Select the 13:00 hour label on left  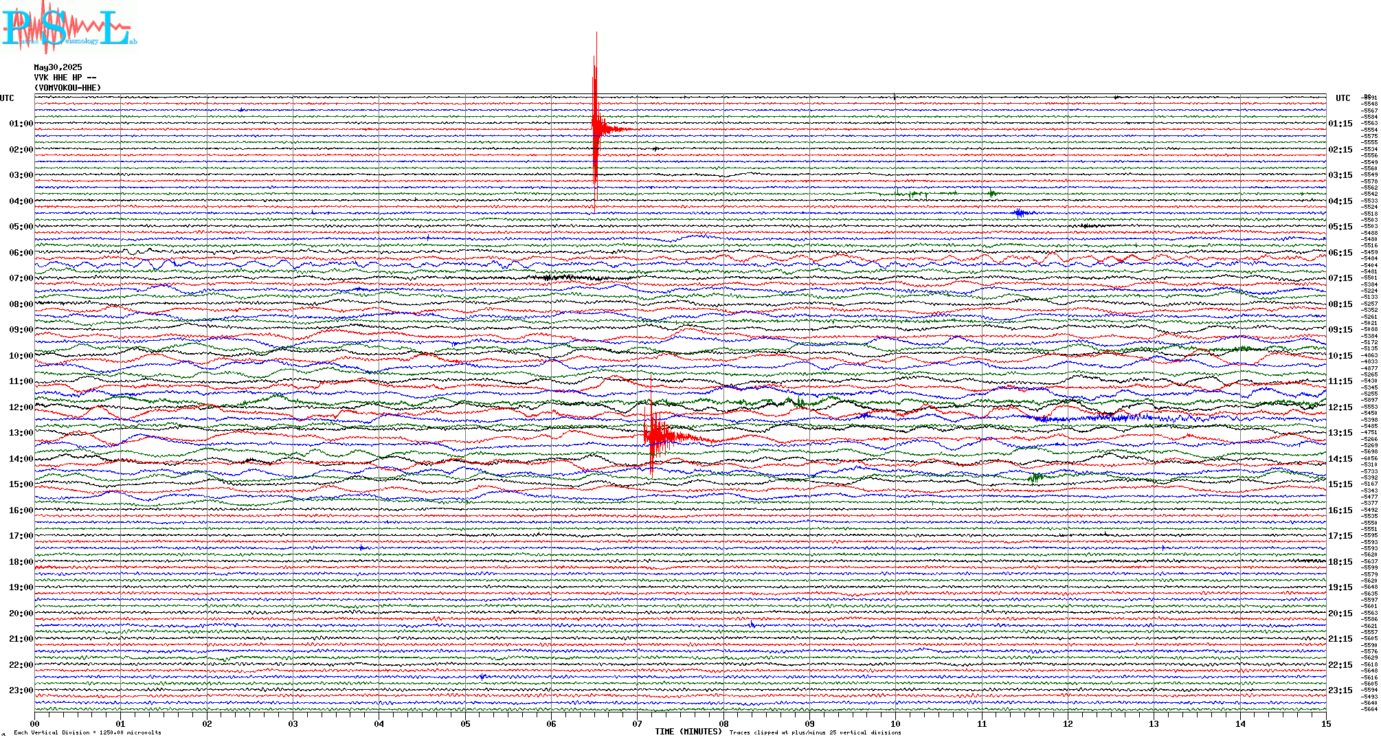point(21,433)
